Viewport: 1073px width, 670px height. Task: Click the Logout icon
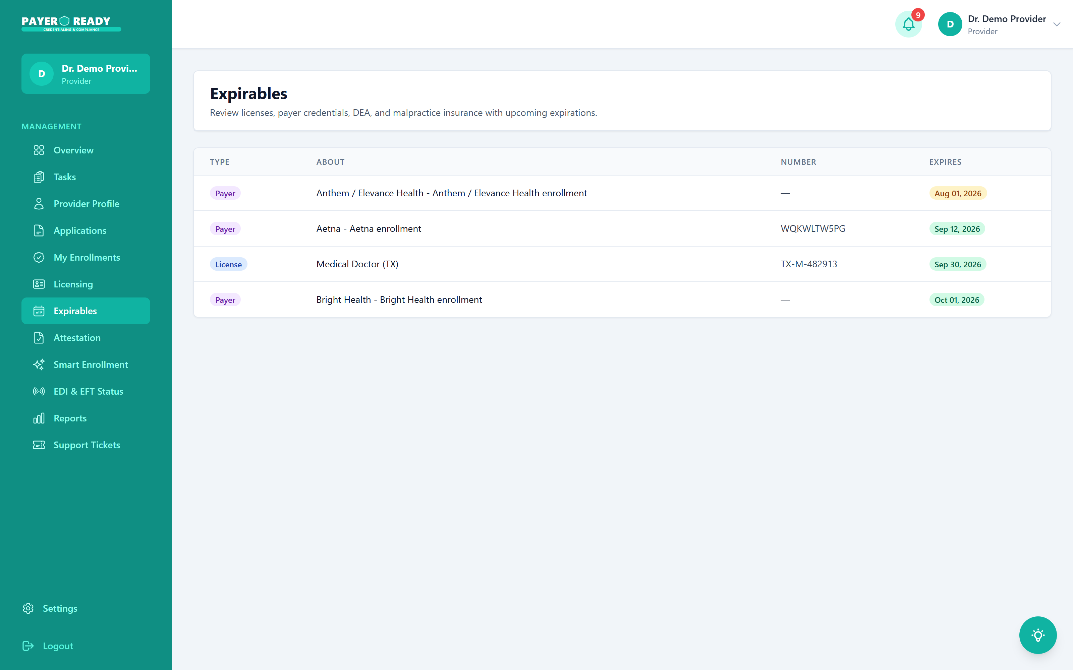[x=29, y=646]
